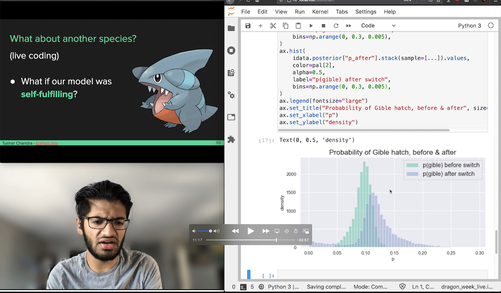Run the selected cell
The image size is (501, 293).
tap(311, 26)
